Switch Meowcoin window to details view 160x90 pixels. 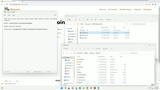point(152,84)
